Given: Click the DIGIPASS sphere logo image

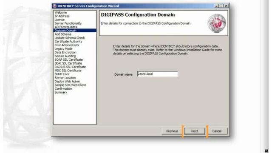Looking at the screenshot, I should (x=217, y=23).
